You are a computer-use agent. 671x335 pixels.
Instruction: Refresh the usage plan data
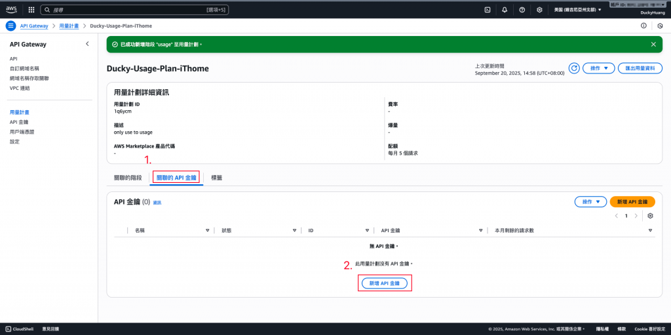tap(574, 68)
